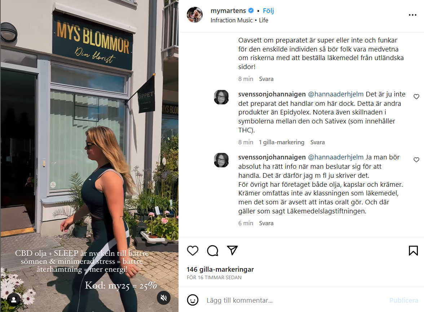Open the @hannaaderhjelm mention in the last comment
The width and height of the screenshot is (424, 312).
pos(336,157)
